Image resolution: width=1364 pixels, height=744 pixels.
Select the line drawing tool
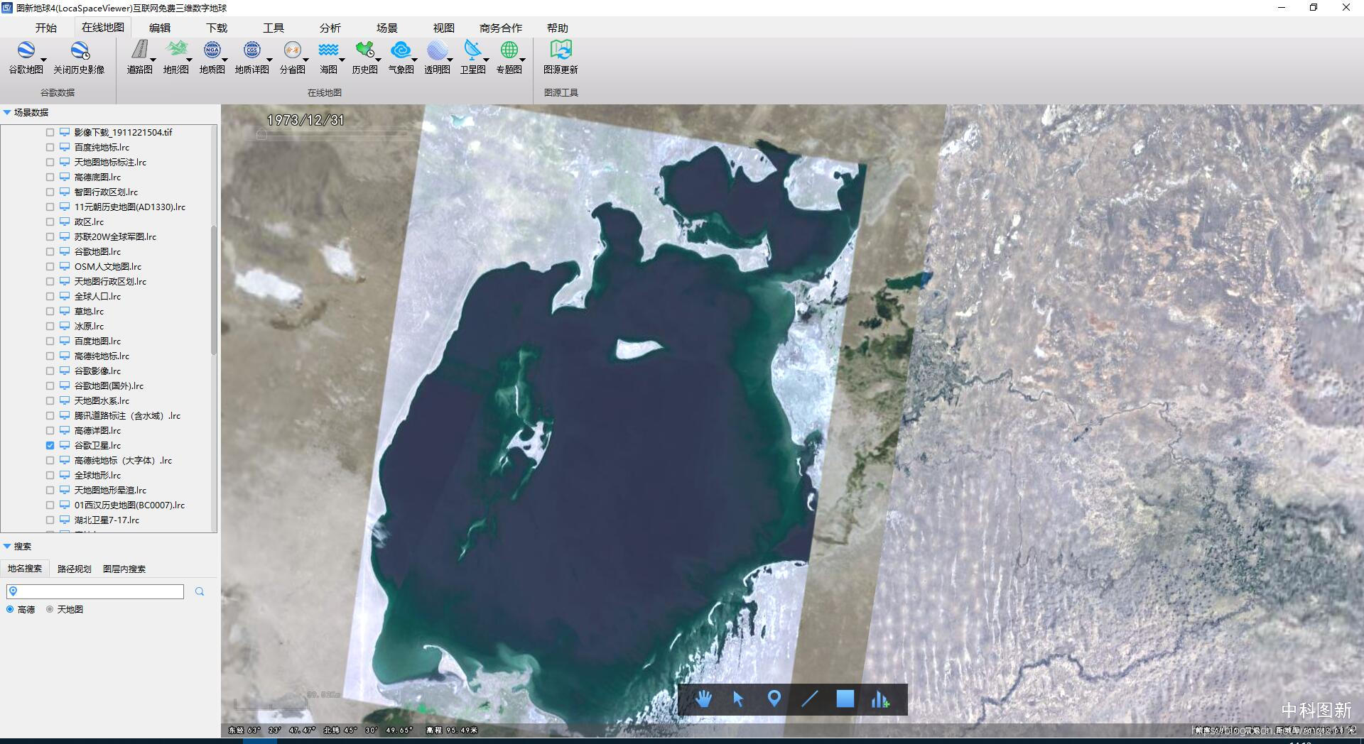[810, 699]
